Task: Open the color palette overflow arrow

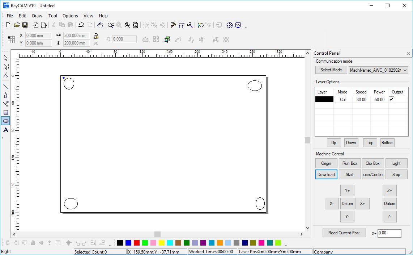Action: (286, 245)
